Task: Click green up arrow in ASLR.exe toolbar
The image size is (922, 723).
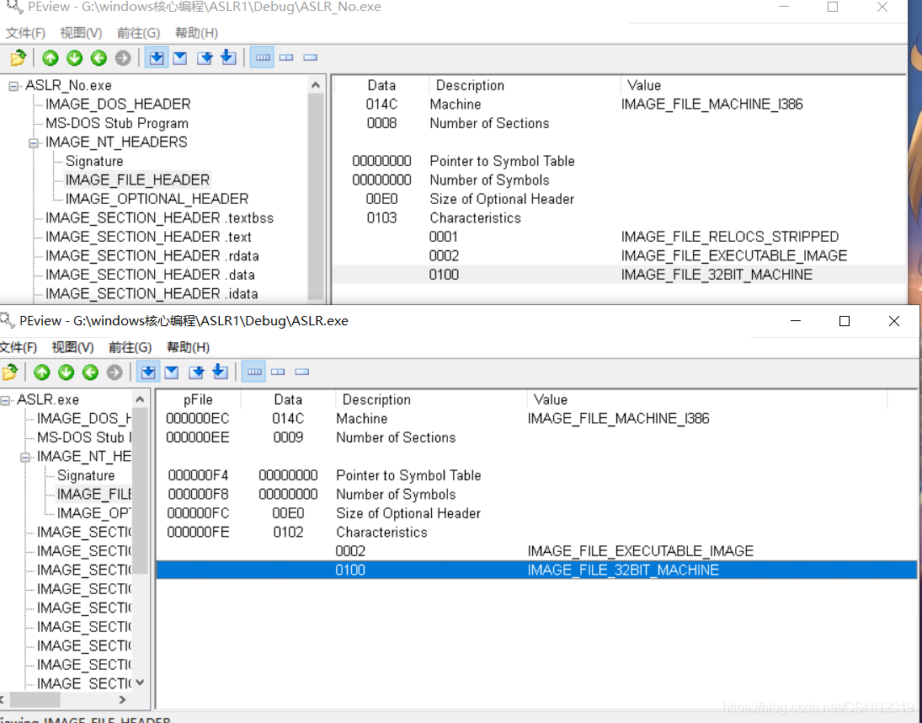Action: [x=42, y=372]
